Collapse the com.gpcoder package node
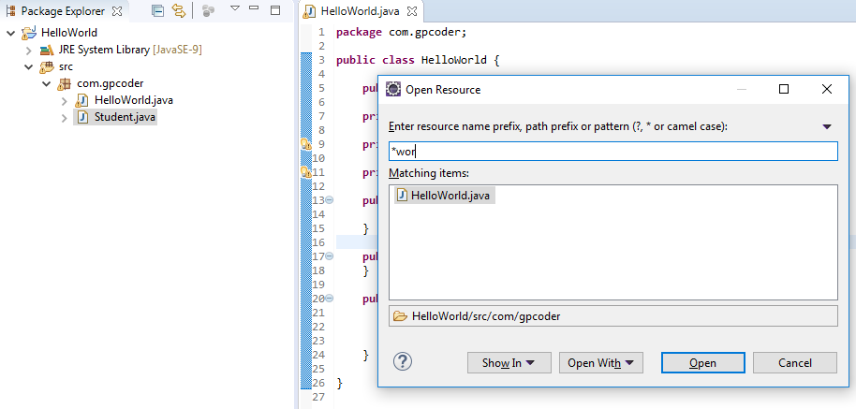The width and height of the screenshot is (856, 409). coord(46,83)
